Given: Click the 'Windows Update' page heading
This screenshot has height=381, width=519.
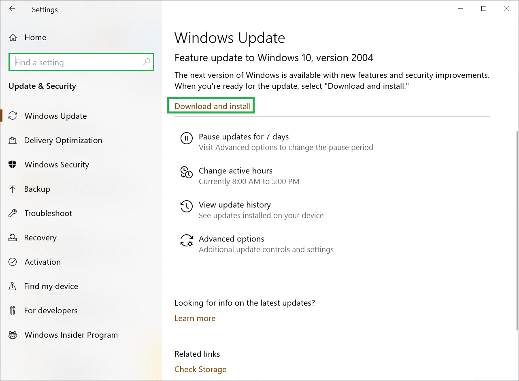Looking at the screenshot, I should [x=230, y=38].
